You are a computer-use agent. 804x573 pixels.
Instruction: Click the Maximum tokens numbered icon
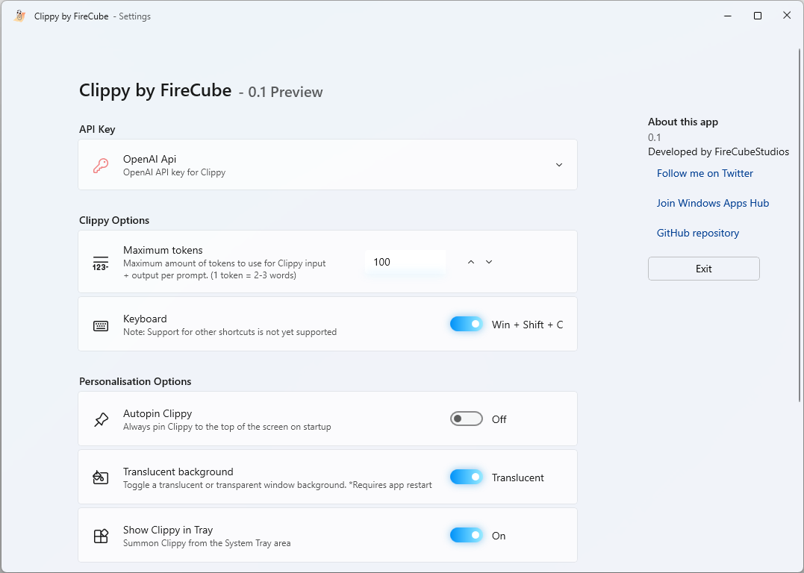point(101,263)
